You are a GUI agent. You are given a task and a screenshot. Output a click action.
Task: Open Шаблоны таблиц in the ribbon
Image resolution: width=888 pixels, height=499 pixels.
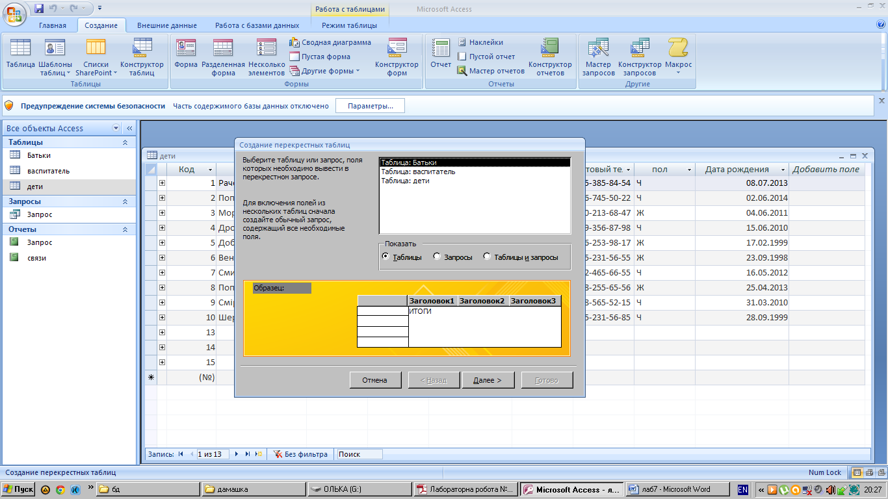click(55, 57)
